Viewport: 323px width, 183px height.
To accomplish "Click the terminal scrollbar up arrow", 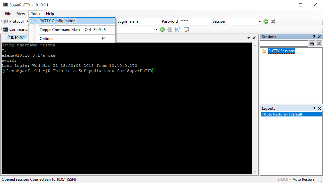I will (255, 45).
